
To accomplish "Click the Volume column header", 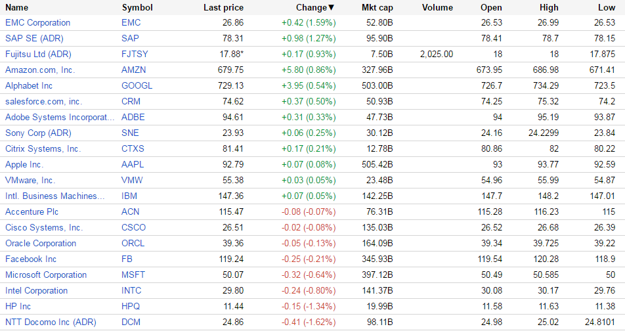I will [x=437, y=8].
